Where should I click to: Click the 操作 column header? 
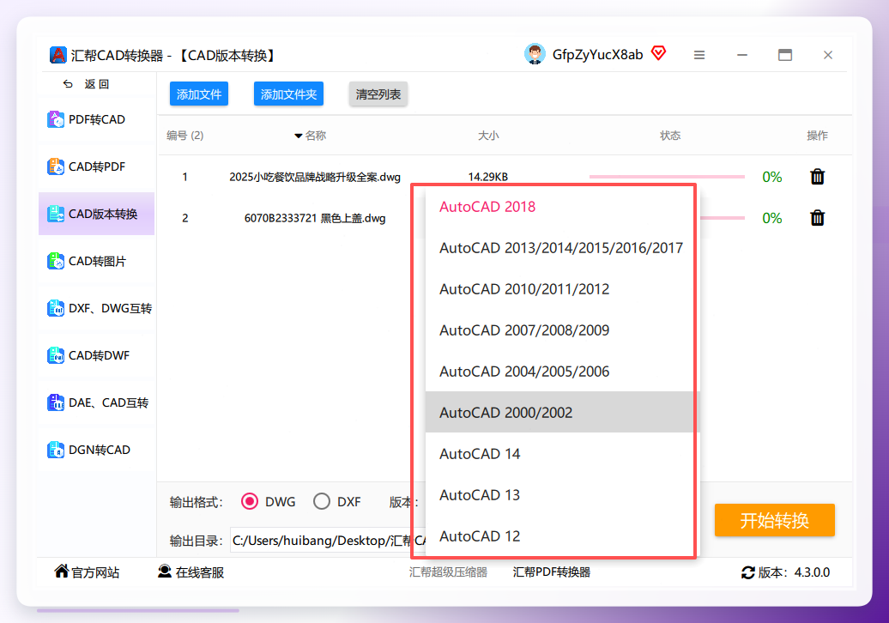(x=817, y=136)
